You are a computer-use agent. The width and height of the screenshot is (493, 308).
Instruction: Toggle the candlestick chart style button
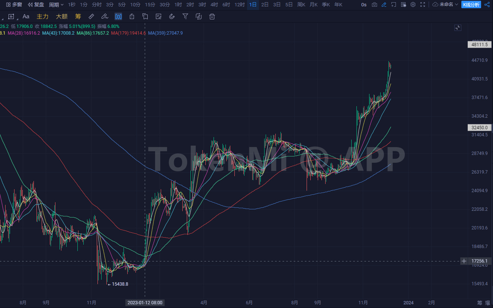coord(118,16)
